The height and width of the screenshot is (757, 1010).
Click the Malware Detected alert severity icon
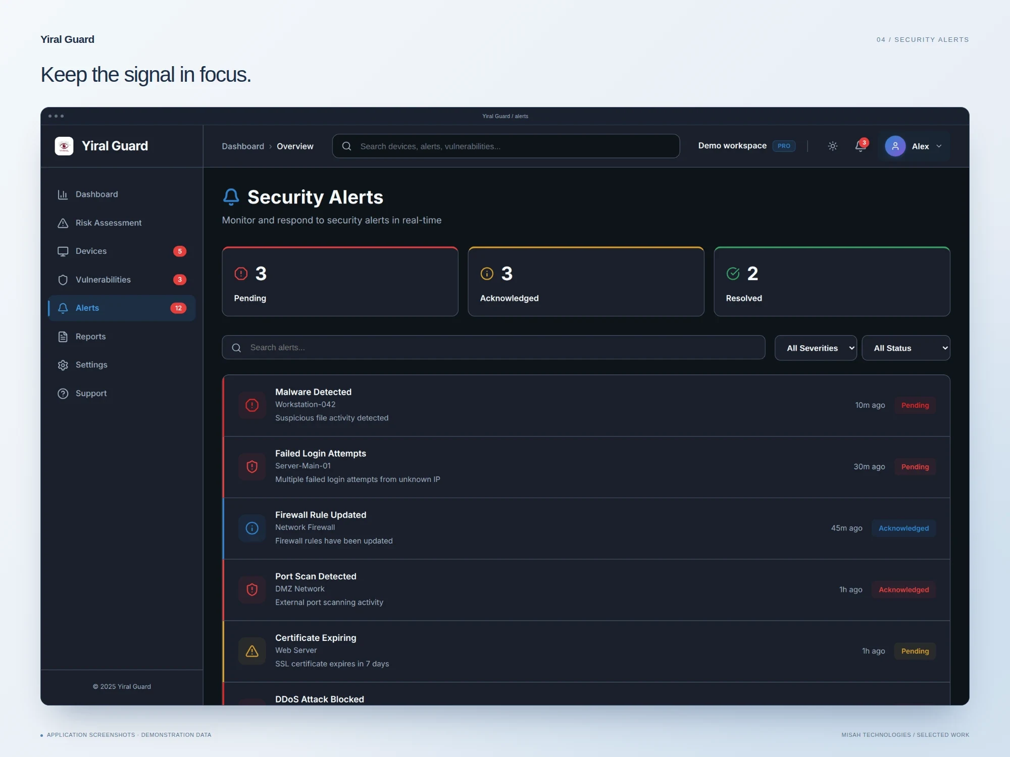[x=252, y=405]
